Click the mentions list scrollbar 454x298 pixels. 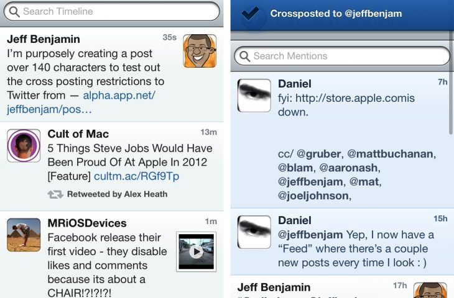tap(452, 84)
